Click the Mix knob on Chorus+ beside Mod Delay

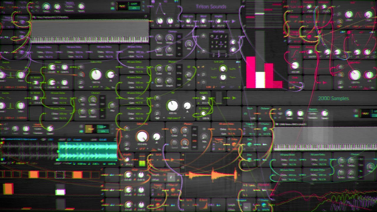pyautogui.click(x=189, y=44)
